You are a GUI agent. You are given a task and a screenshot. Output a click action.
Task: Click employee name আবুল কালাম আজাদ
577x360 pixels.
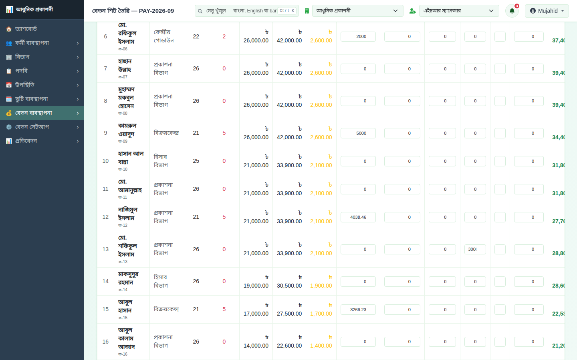pos(127,338)
